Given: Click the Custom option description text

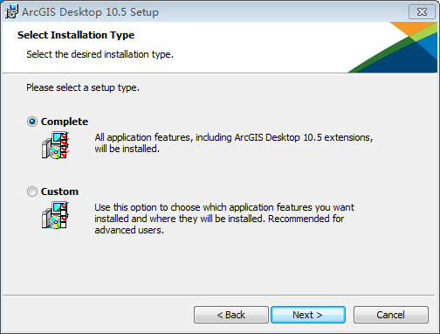Looking at the screenshot, I should pos(224,219).
